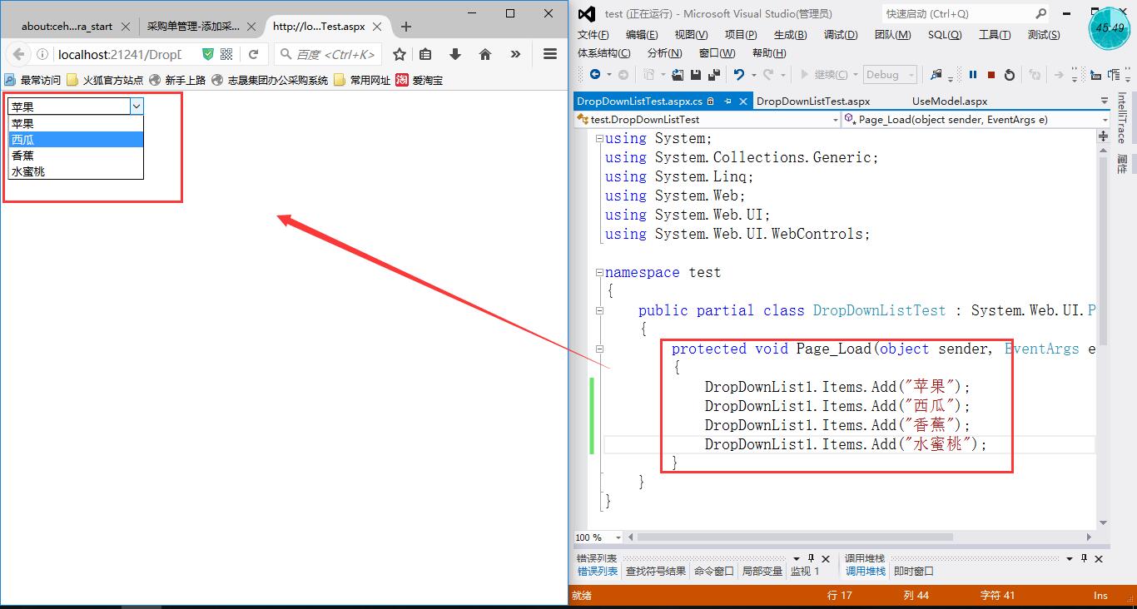
Task: Click the Save All icon in Visual Studio
Action: click(x=714, y=74)
